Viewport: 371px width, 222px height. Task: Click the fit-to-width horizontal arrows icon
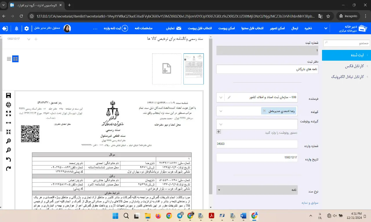(x=8, y=123)
